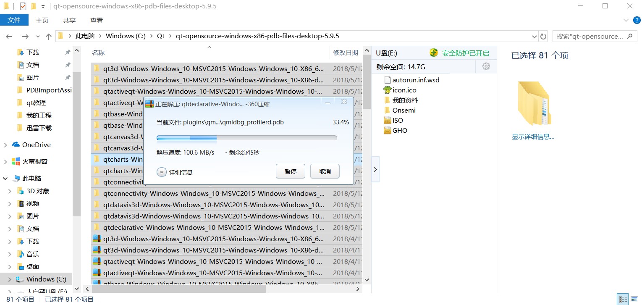Cancel extraction with the 取消 button

coord(325,171)
